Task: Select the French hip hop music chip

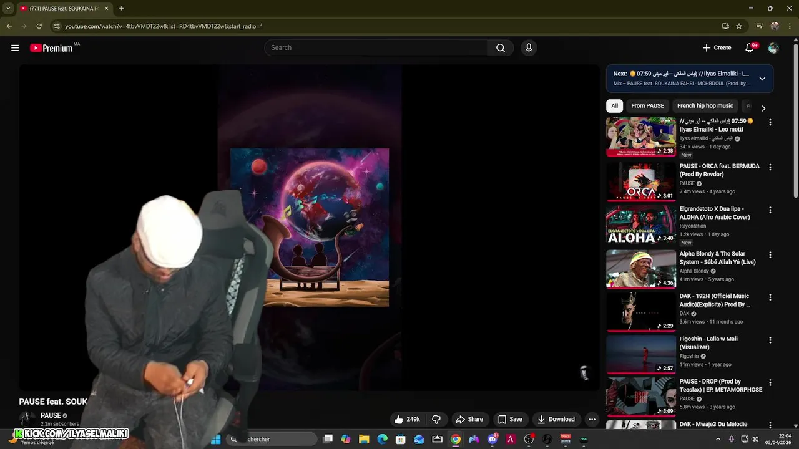Action: click(705, 106)
